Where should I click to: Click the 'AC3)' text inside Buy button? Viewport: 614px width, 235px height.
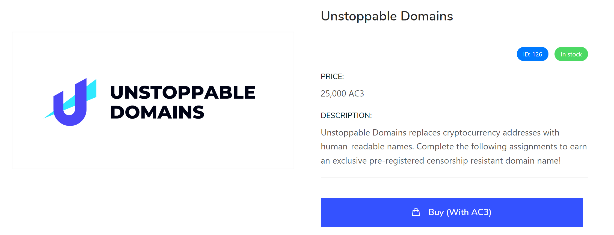(x=481, y=212)
